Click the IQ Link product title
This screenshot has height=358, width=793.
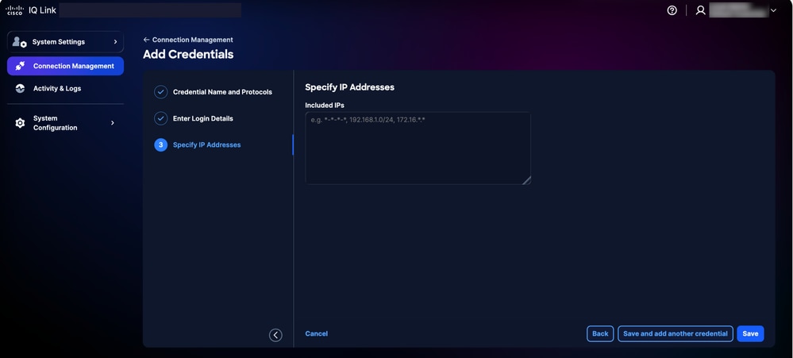pos(43,10)
